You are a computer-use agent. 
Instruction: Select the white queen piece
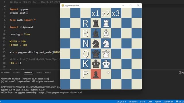[106, 54]
